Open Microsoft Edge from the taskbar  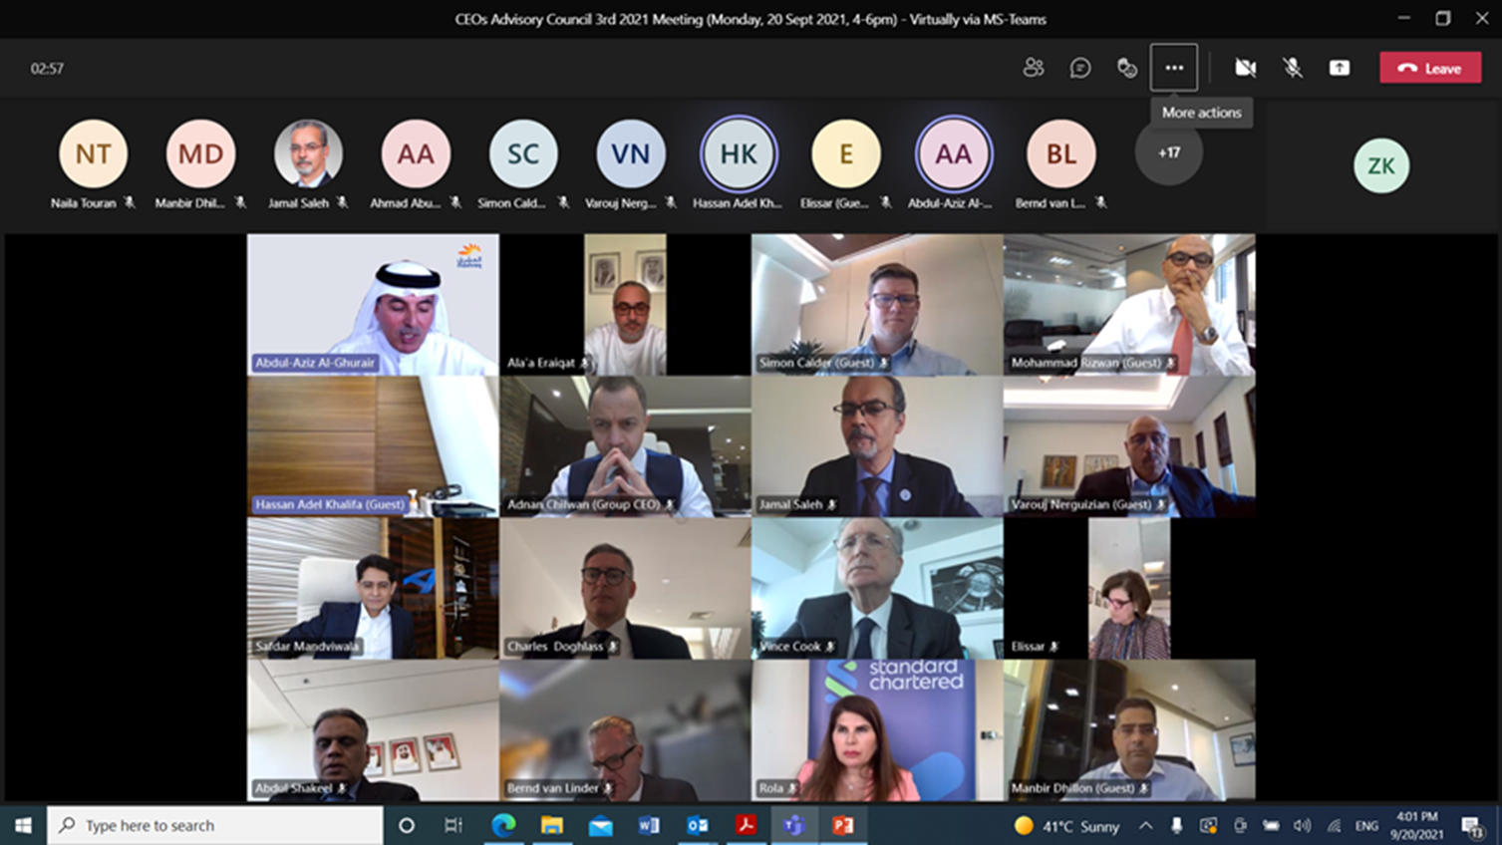(503, 825)
